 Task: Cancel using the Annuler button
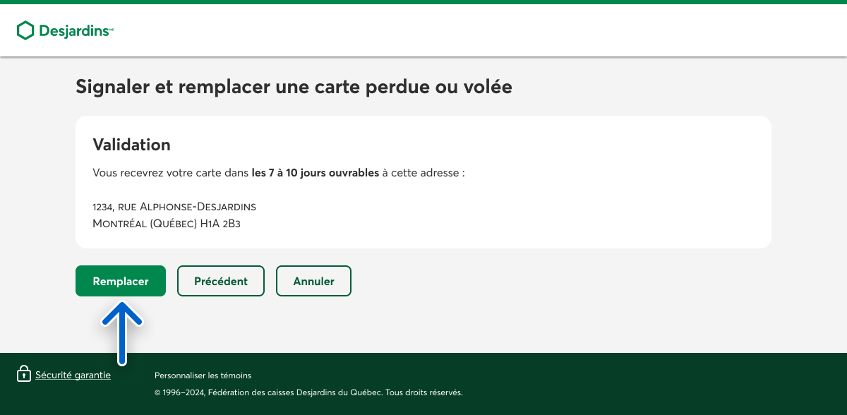coord(313,281)
